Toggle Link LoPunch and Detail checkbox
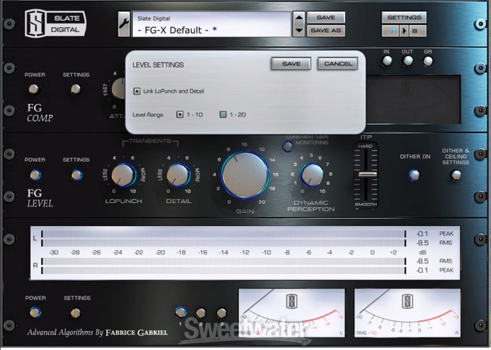 (x=137, y=91)
